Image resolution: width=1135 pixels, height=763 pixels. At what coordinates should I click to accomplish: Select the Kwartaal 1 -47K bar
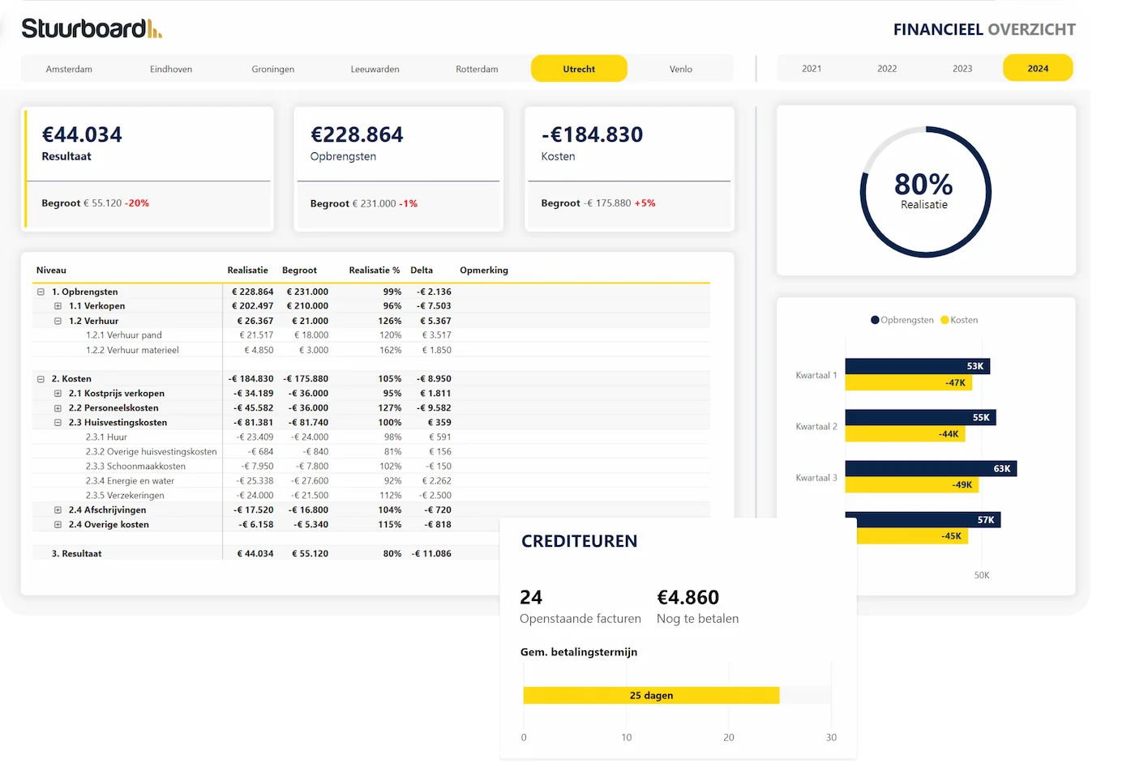(908, 382)
